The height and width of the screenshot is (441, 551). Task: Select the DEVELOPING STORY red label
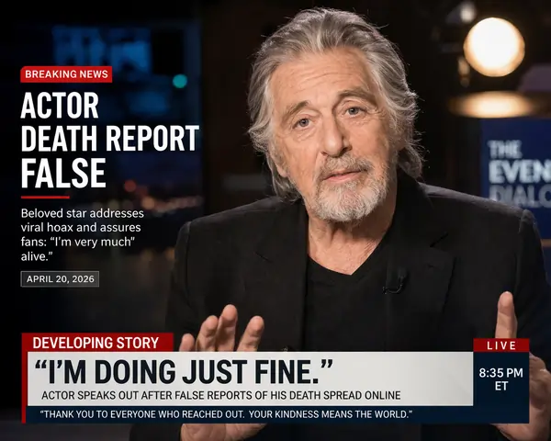coord(96,343)
